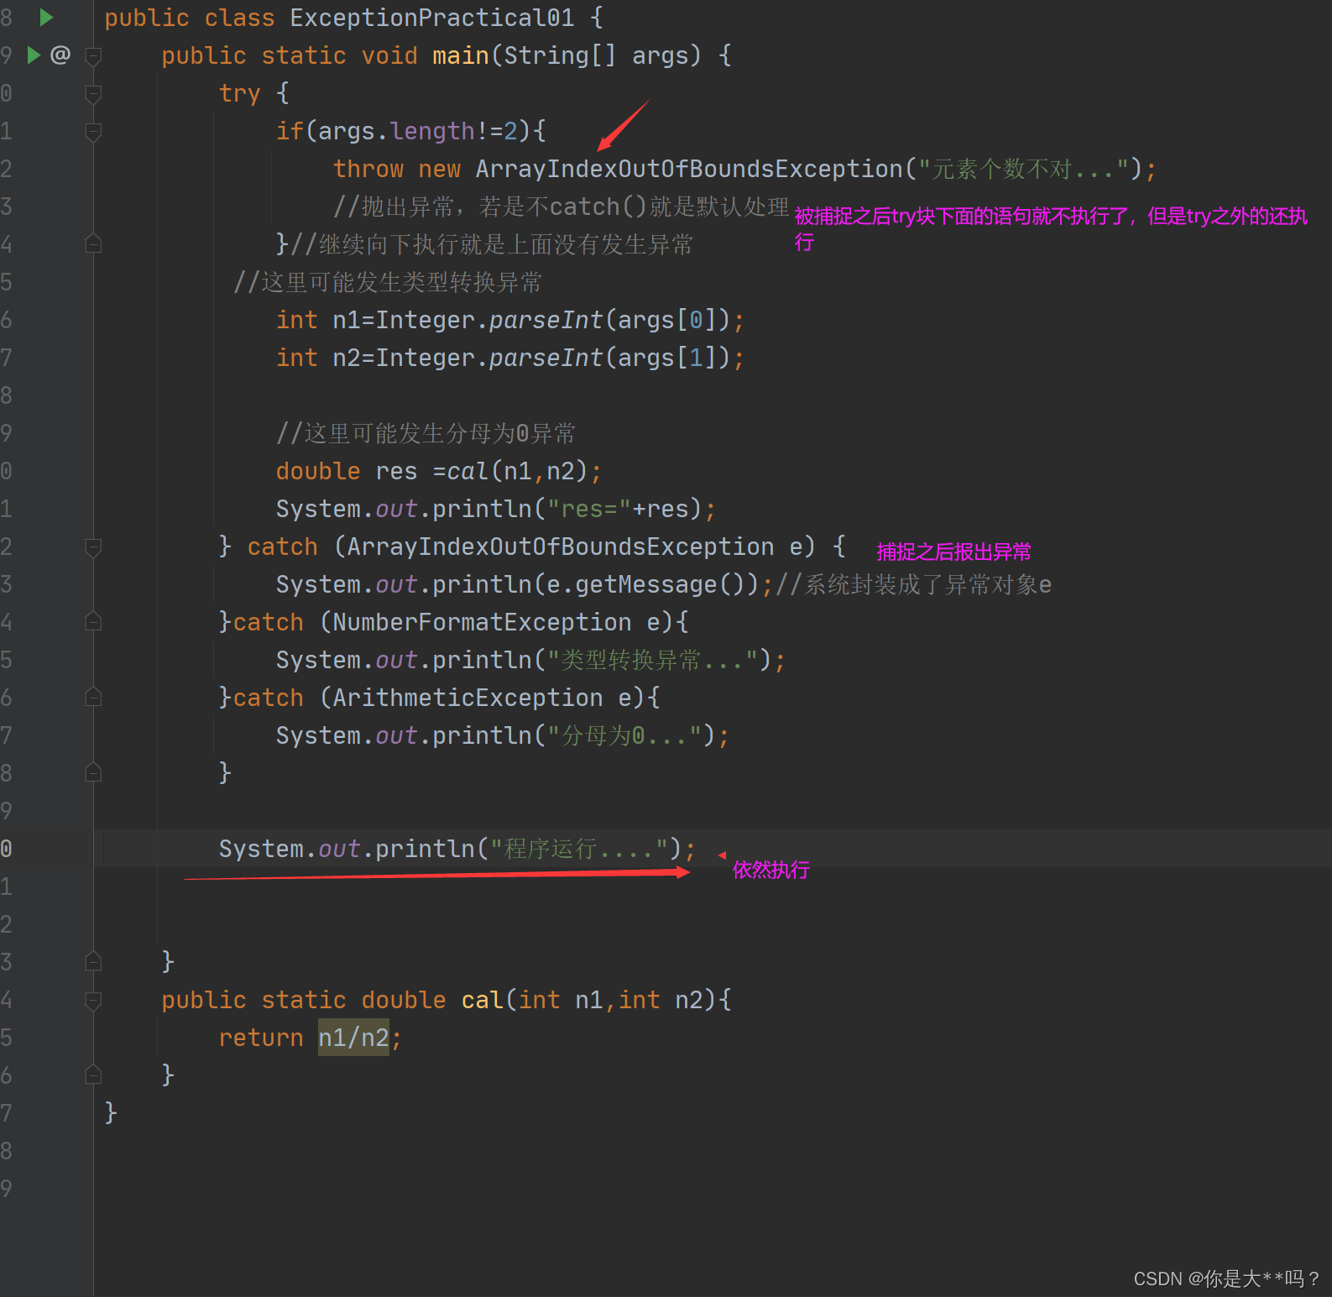Click ArrayIndexOutOfBoundsException in the throw statement
1332x1297 pixels.
click(x=689, y=169)
